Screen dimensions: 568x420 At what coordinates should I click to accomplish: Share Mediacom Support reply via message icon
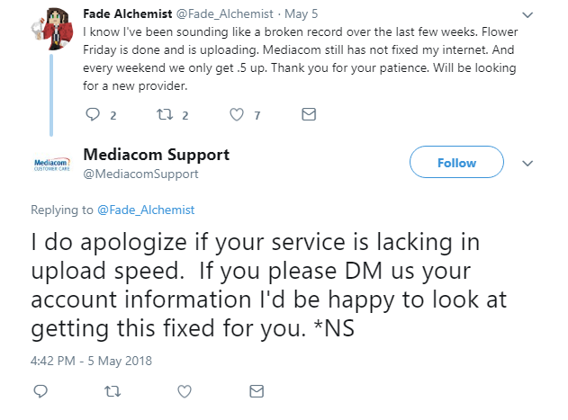(x=256, y=390)
